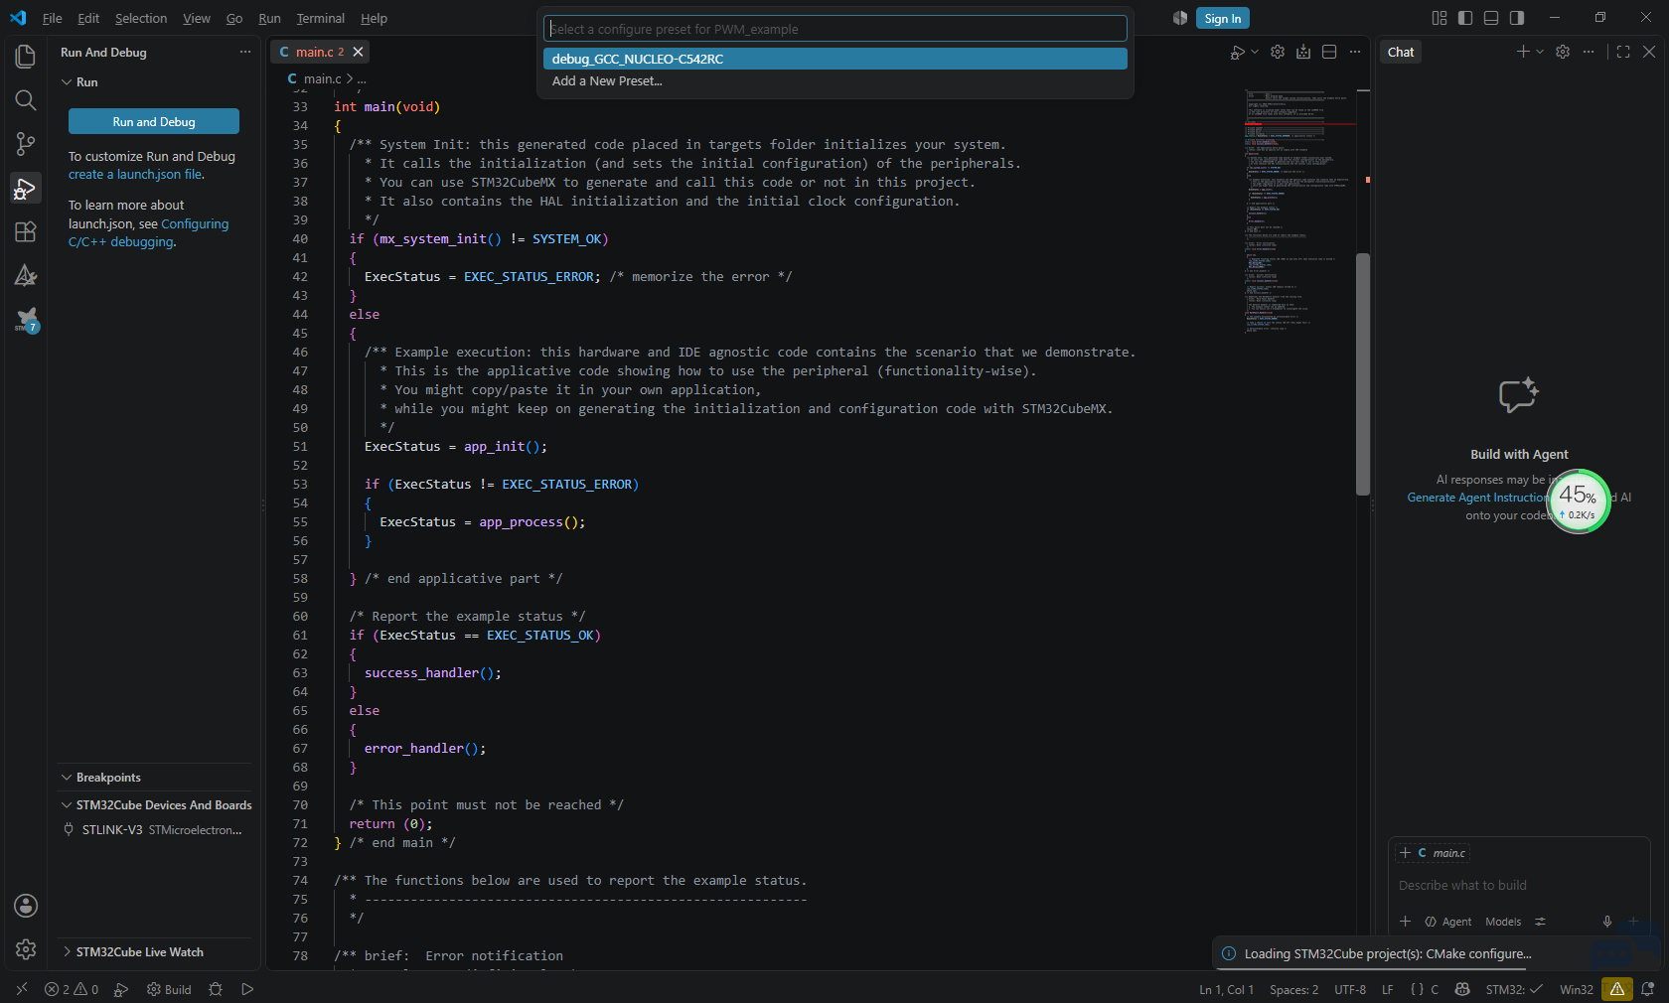Select debug_GCC_NUCLEO-C542RC preset
The height and width of the screenshot is (1003, 1669).
coord(835,59)
